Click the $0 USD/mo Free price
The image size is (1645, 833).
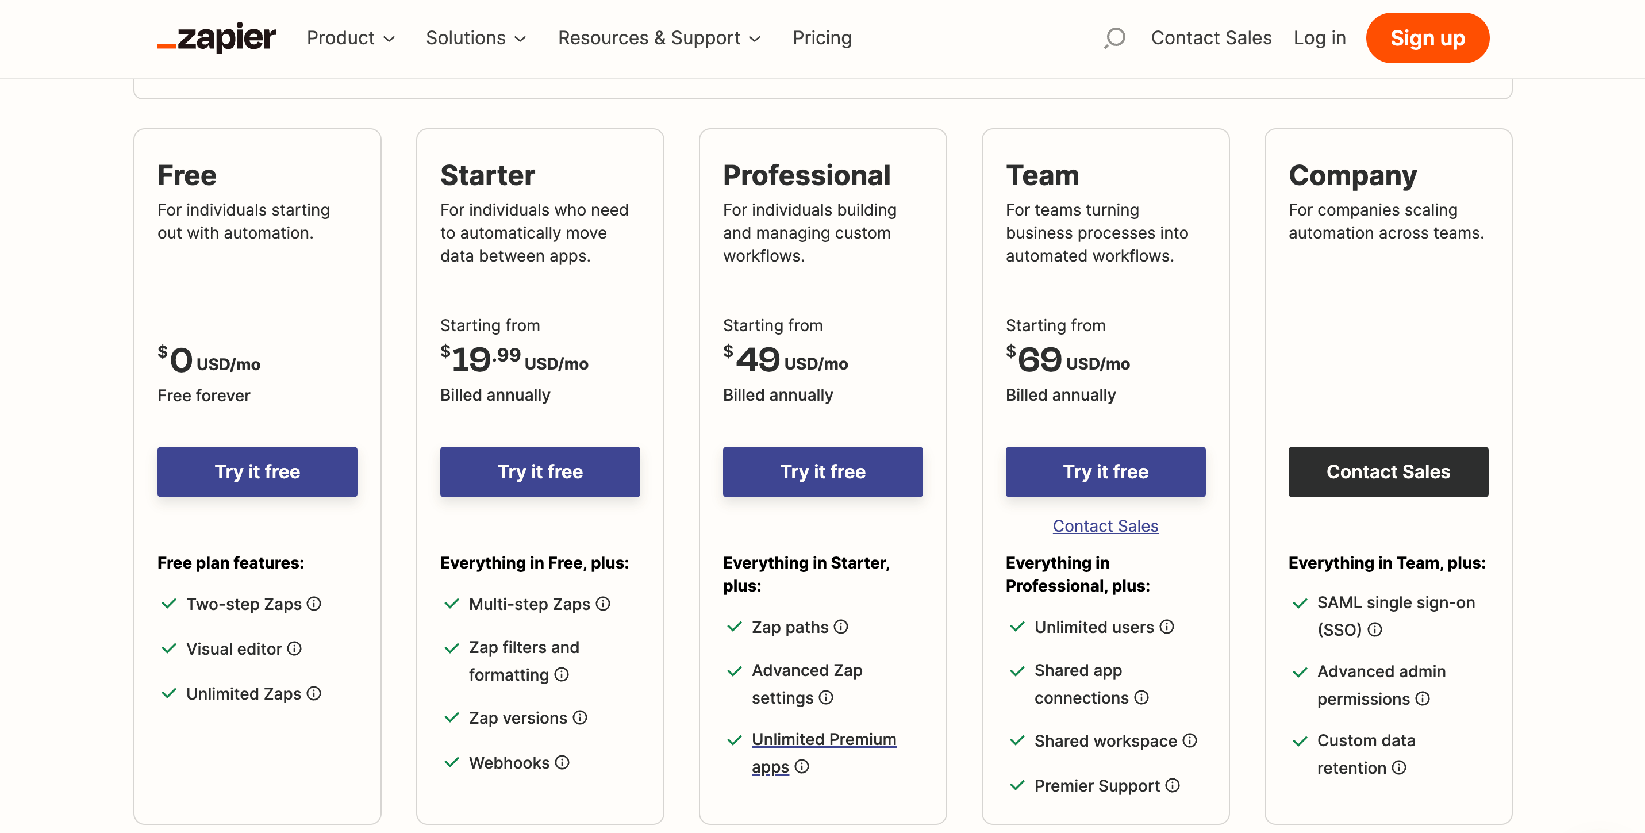(x=209, y=360)
